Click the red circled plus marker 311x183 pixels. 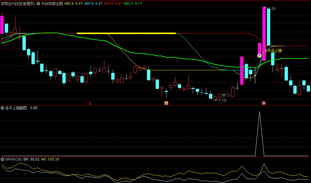(x=259, y=56)
